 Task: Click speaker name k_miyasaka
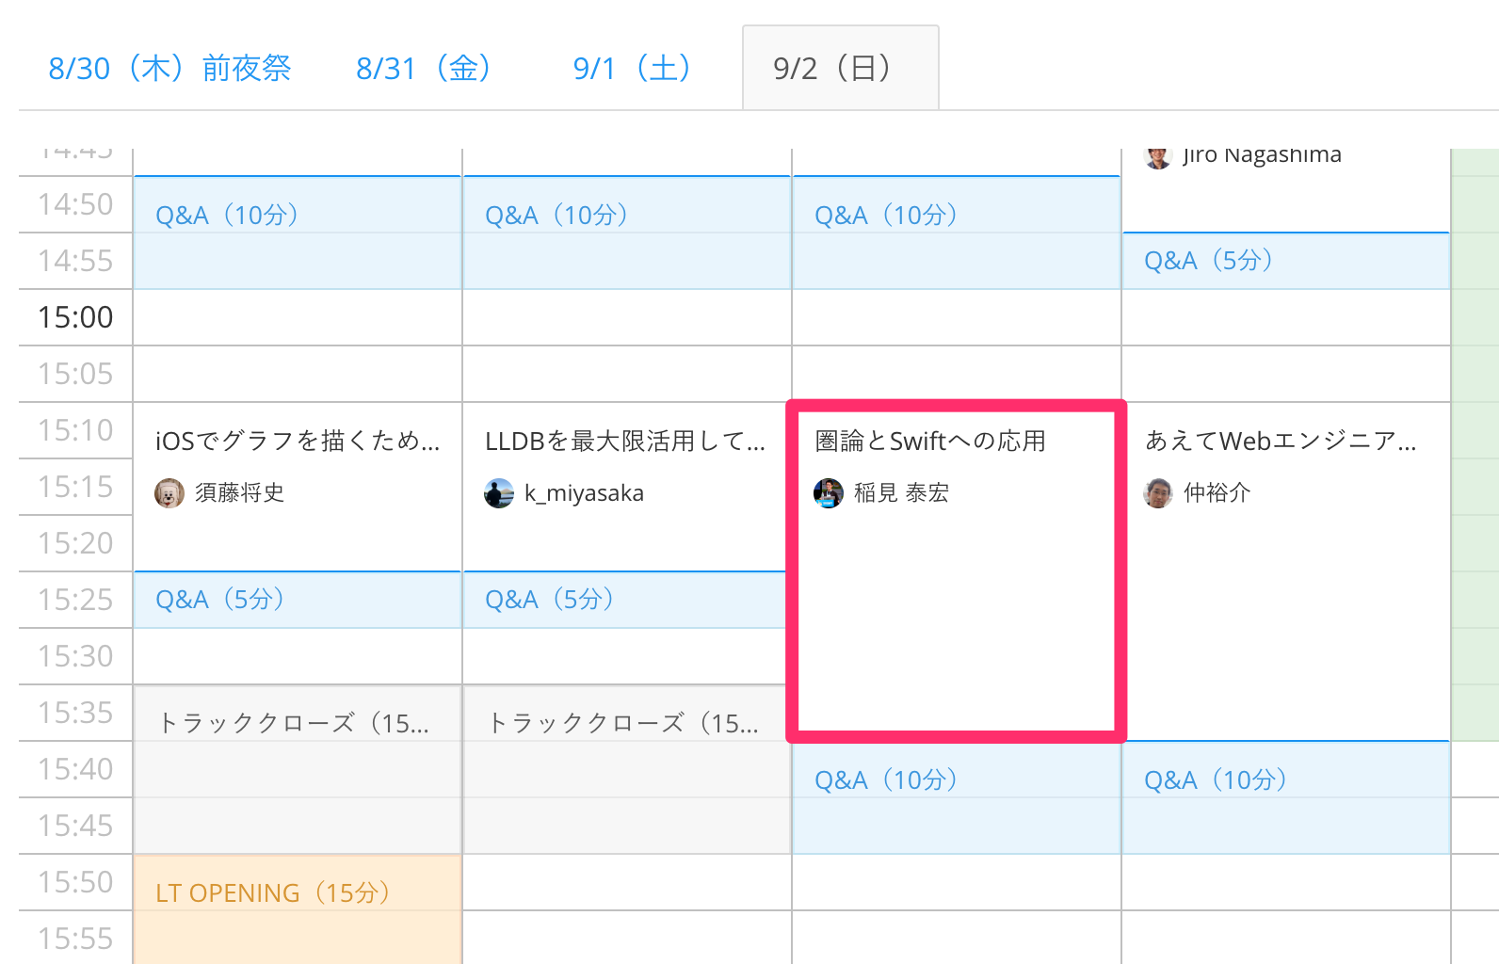(x=584, y=493)
